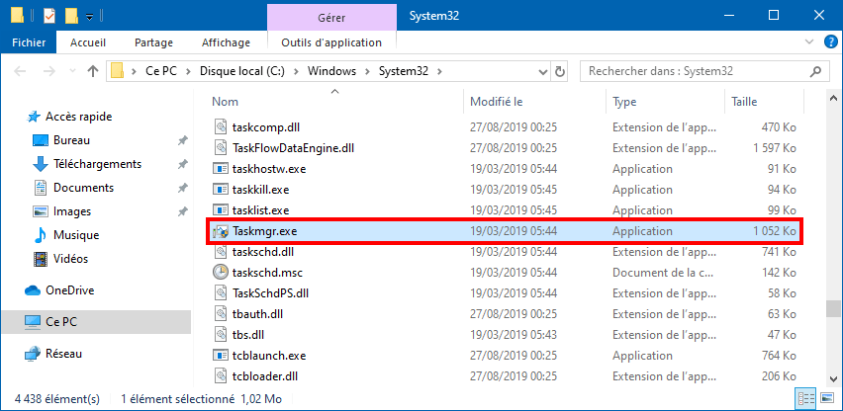Select the tbauth.dll file icon
843x411 pixels.
pos(221,314)
